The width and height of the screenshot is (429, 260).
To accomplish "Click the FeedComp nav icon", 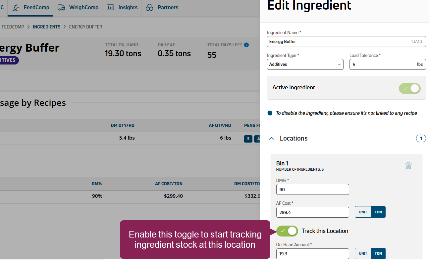I will point(16,7).
